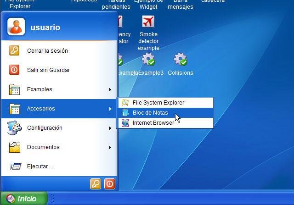
Task: Choose Salir sin Guardar
Action: coord(59,70)
